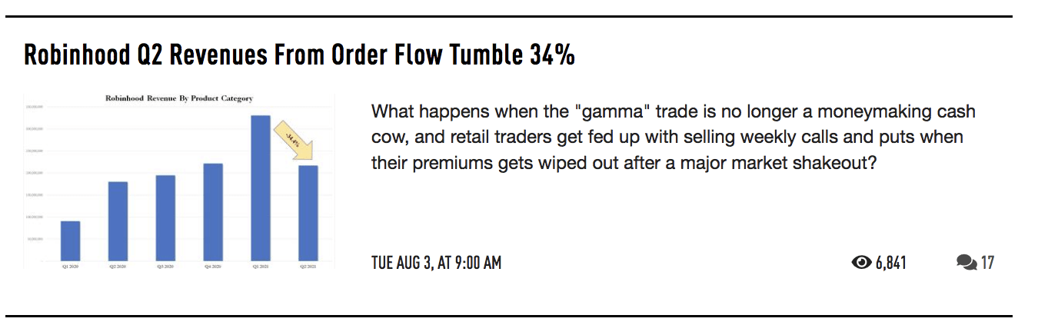Click the Q1 2020 bar in chart
This screenshot has height=335, width=1038.
[x=70, y=240]
